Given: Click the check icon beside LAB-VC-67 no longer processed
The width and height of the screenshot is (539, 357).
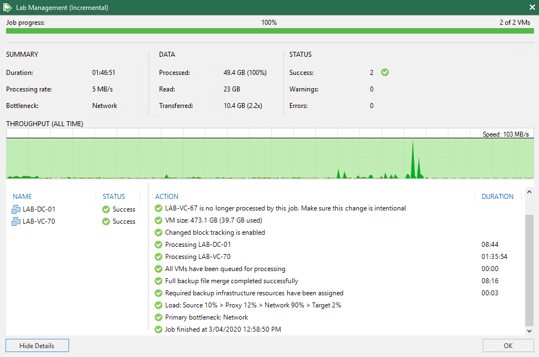Looking at the screenshot, I should (x=158, y=208).
